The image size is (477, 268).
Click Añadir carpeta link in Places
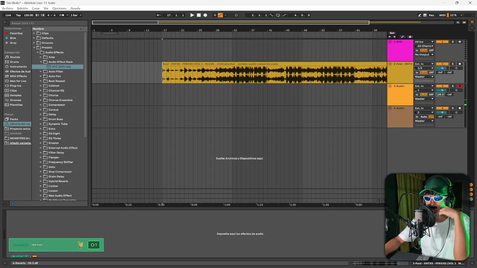coord(20,143)
